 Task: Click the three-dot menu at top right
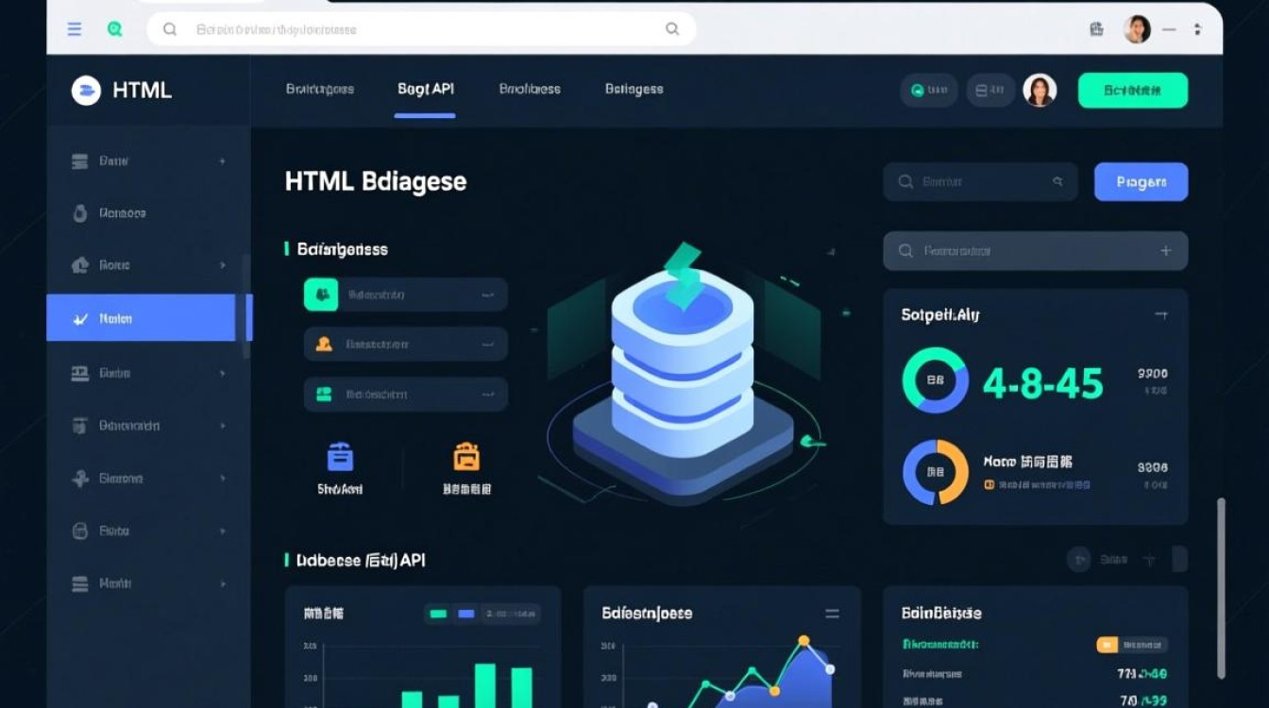click(1197, 29)
